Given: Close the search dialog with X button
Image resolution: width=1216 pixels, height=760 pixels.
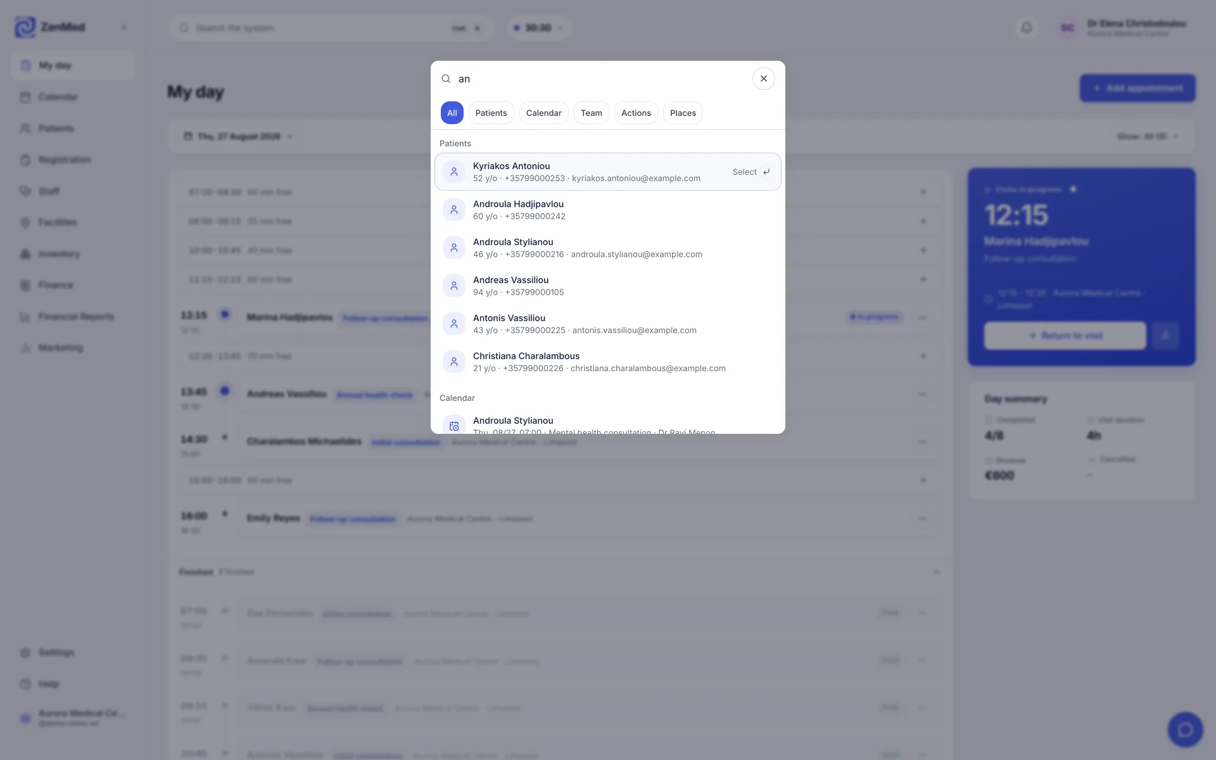Looking at the screenshot, I should click(x=763, y=79).
